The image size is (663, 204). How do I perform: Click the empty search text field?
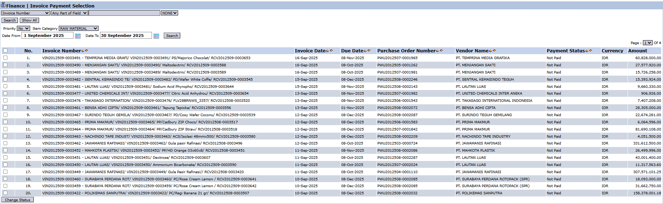(x=124, y=13)
